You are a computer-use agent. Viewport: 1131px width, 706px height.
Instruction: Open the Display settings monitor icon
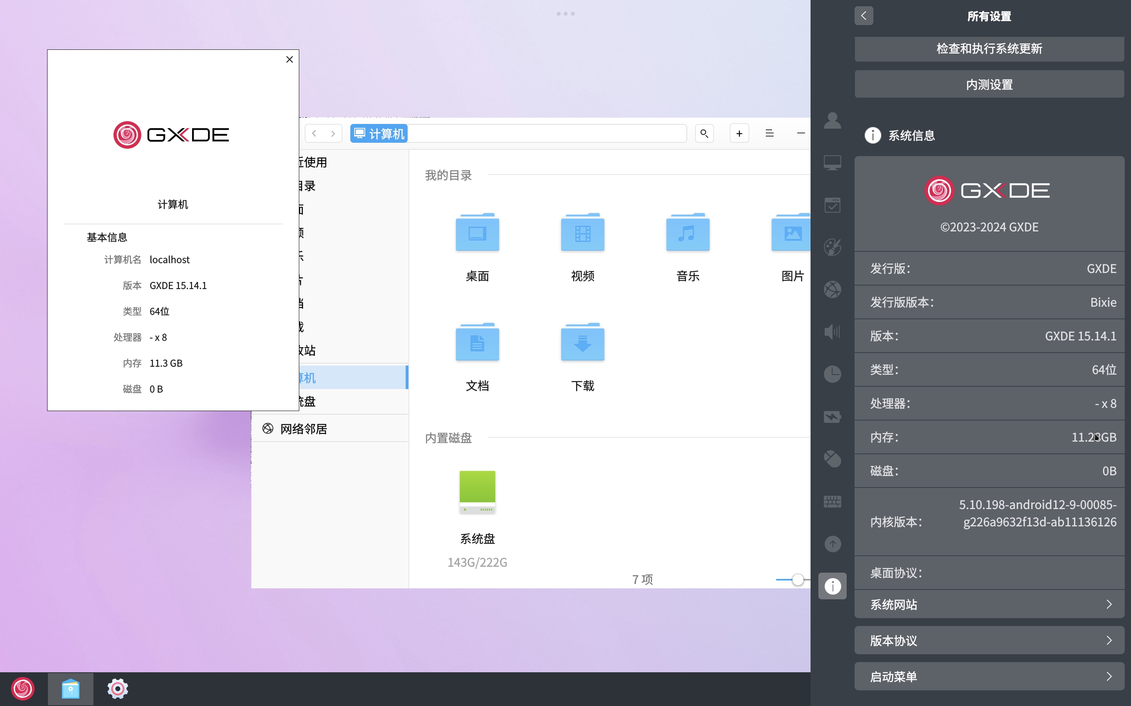click(x=833, y=162)
